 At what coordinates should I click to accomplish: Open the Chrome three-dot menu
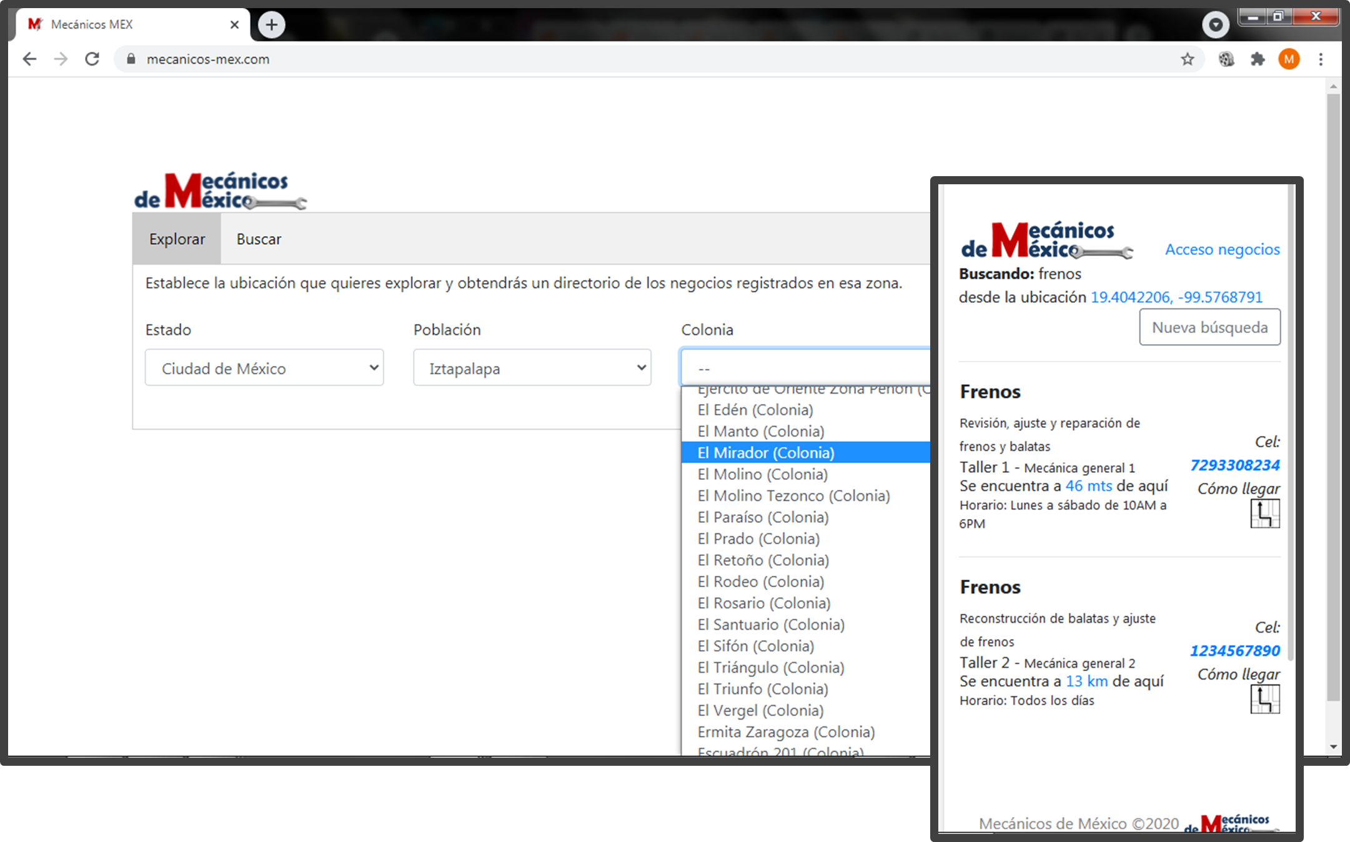pos(1321,59)
